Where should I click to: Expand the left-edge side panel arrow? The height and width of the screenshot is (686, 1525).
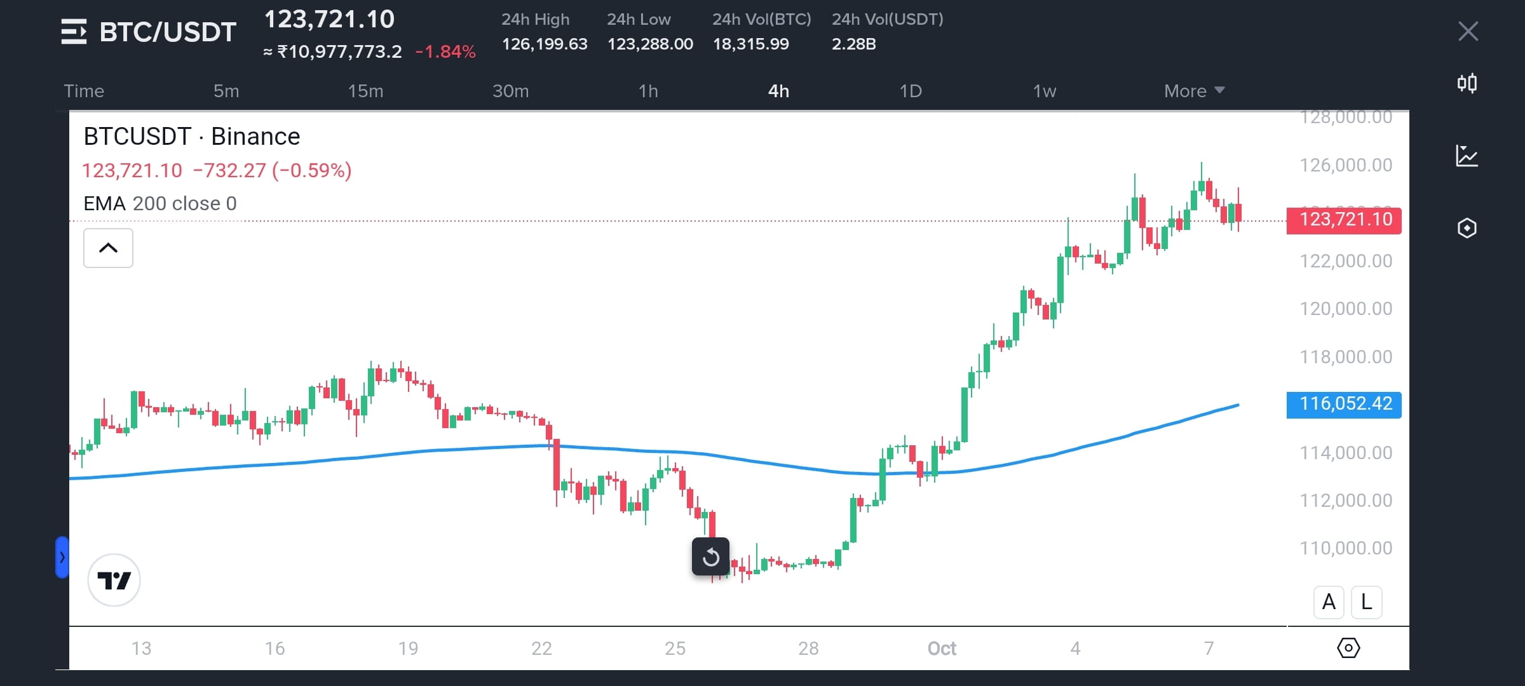point(62,557)
